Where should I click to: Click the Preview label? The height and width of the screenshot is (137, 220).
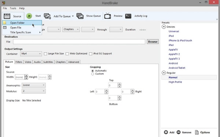(118, 16)
